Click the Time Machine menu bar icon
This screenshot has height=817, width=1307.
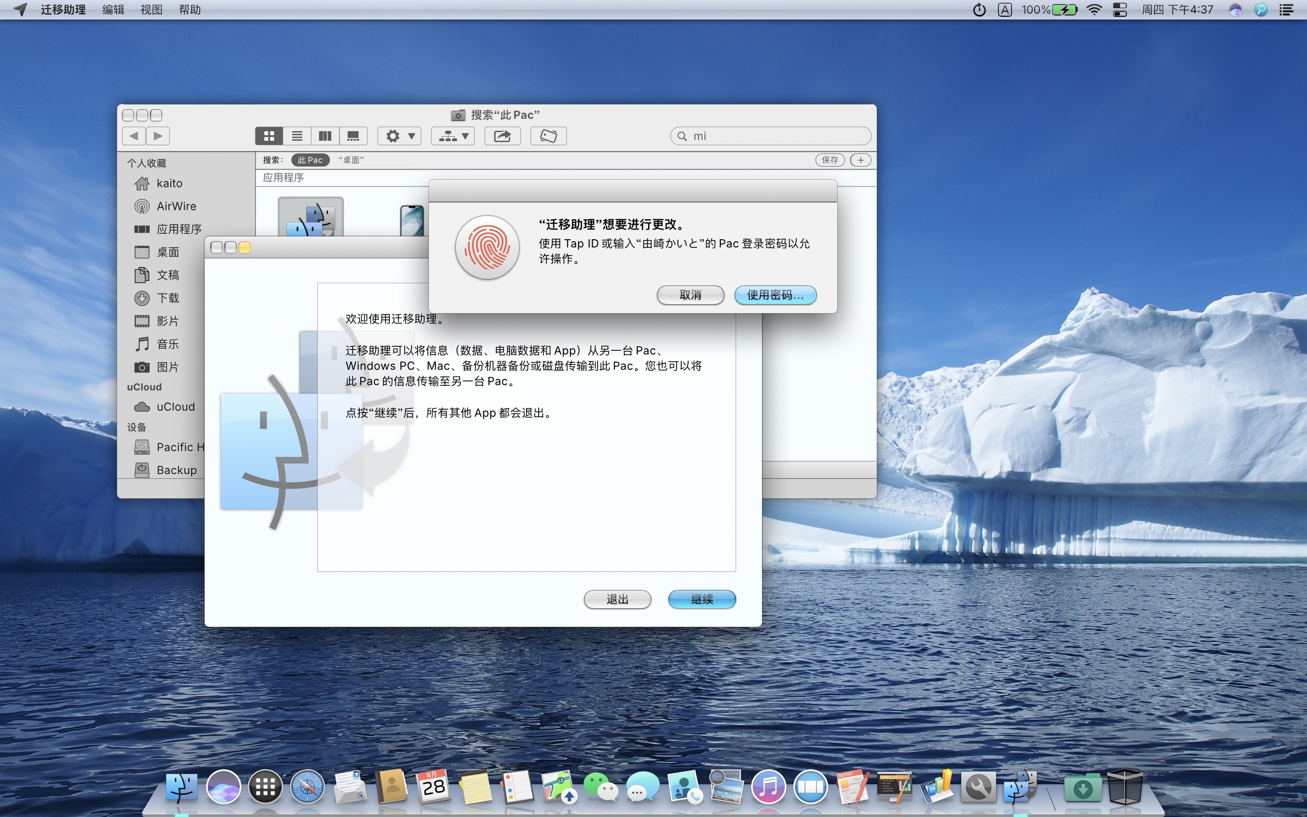point(979,10)
